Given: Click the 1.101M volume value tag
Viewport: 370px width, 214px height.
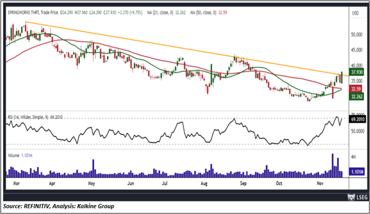Looking at the screenshot, I should [x=357, y=172].
